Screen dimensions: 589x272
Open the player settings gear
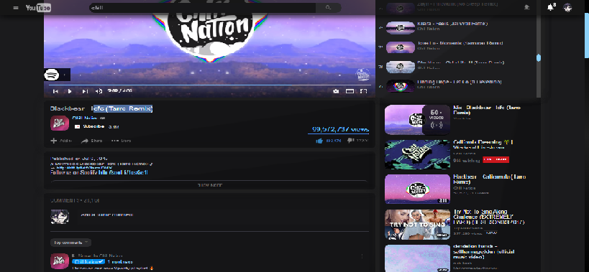pos(336,91)
